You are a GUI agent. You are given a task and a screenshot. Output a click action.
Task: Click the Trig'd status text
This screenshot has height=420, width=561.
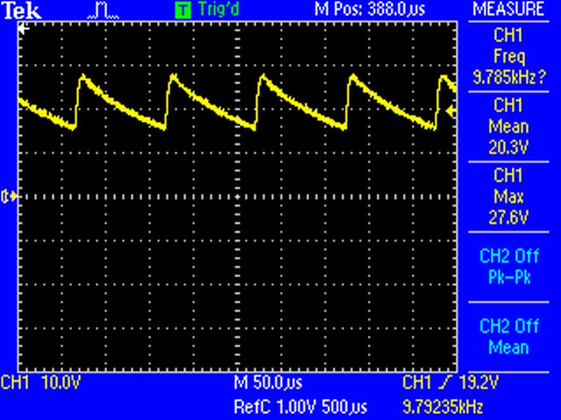tap(217, 10)
